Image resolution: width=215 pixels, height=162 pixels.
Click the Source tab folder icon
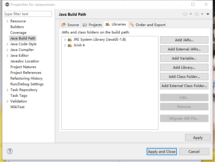63,25
